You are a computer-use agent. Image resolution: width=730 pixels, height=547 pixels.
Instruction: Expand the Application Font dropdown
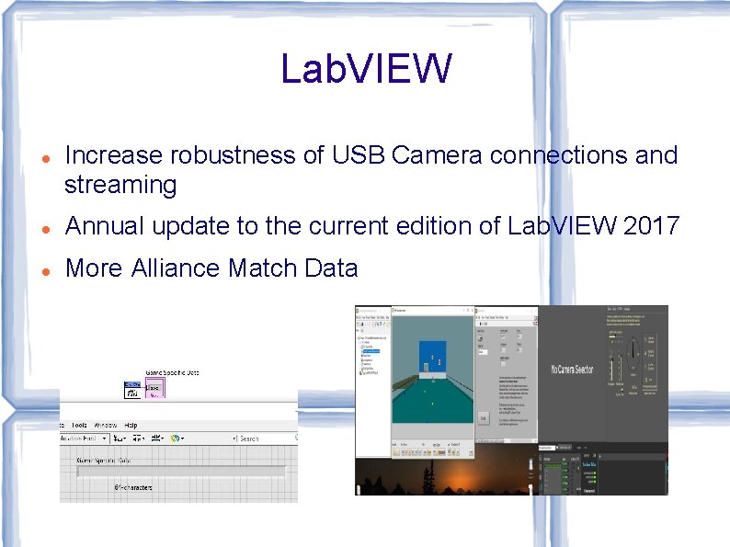coord(85,439)
